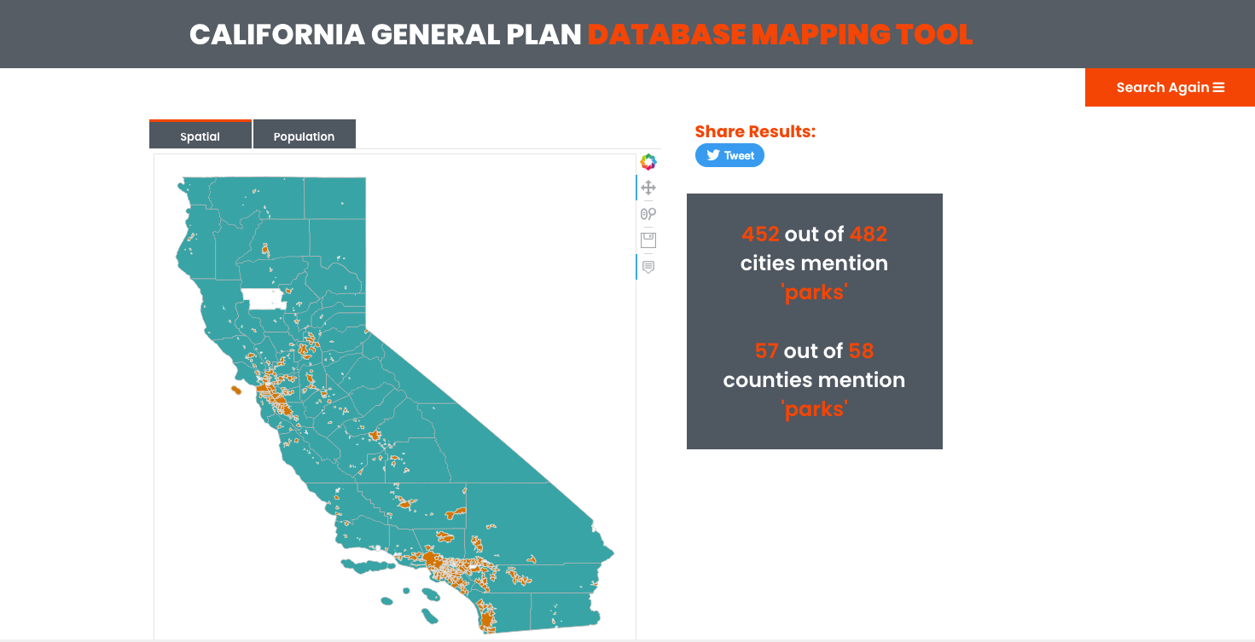The width and height of the screenshot is (1255, 642).
Task: Click the Tweet share button
Action: pyautogui.click(x=729, y=155)
